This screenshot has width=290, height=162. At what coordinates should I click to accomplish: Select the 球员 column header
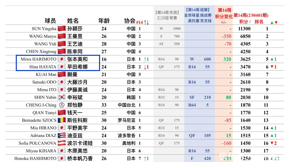point(50,21)
